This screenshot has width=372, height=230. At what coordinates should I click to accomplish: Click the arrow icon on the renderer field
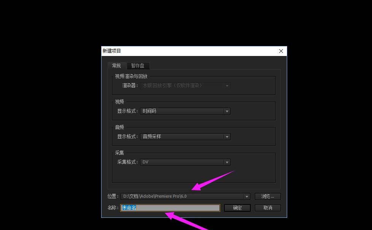[227, 85]
